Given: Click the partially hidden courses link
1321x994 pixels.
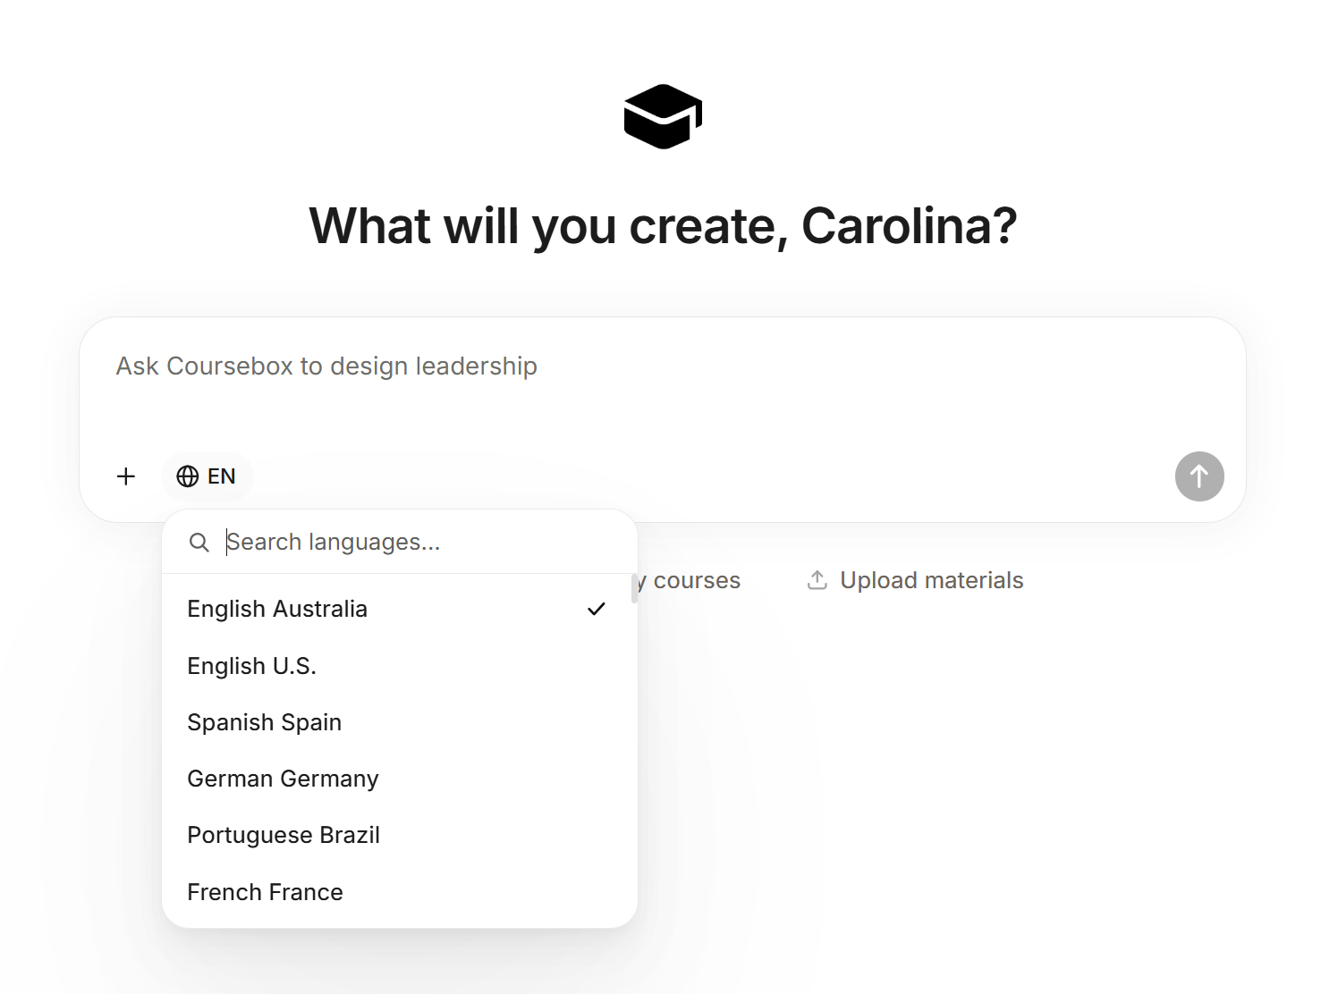Looking at the screenshot, I should (x=693, y=580).
